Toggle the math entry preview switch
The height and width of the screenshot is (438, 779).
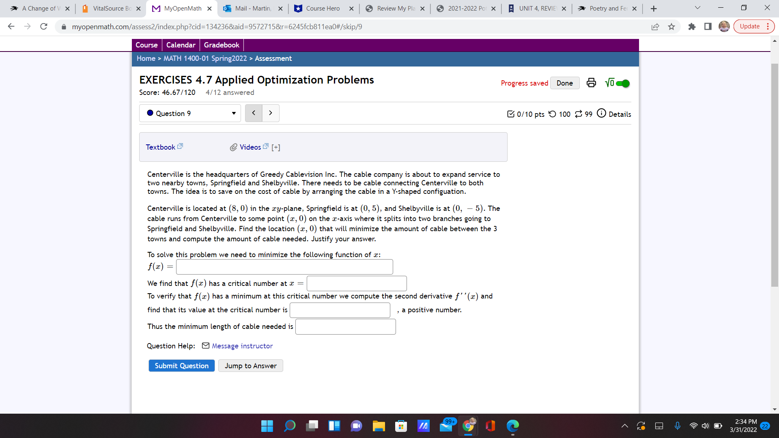pos(622,84)
